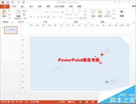Image resolution: width=136 pixels, height=104 pixels.
Task: Click the Undo arrow icon
Action: click(x=12, y=2)
